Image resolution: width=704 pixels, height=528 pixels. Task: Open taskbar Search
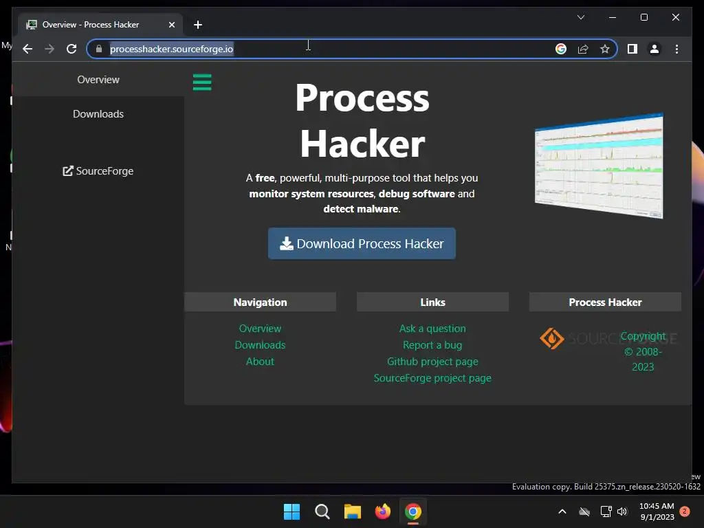tap(322, 511)
